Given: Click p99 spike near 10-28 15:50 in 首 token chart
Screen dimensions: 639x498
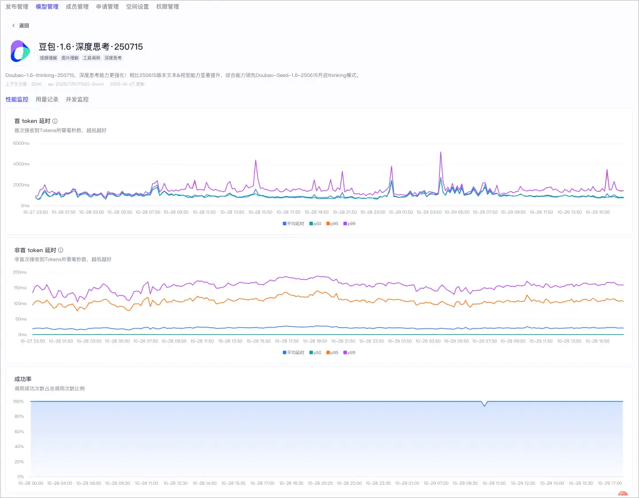Looking at the screenshot, I should point(255,160).
